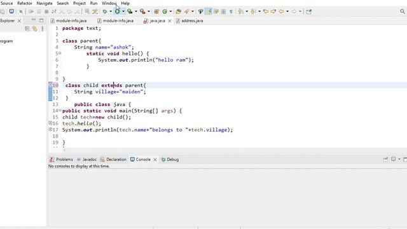The height and width of the screenshot is (229, 407).
Task: Click the line "package text;" in editor
Action: 81,28
